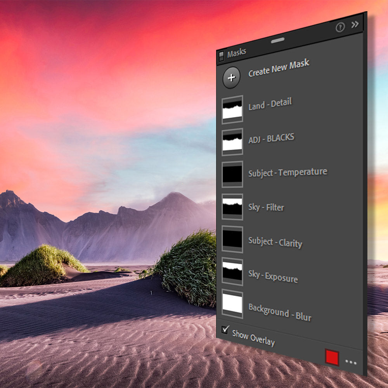The width and height of the screenshot is (388, 388).
Task: Collapse panel using double chevron arrows
Action: point(355,25)
